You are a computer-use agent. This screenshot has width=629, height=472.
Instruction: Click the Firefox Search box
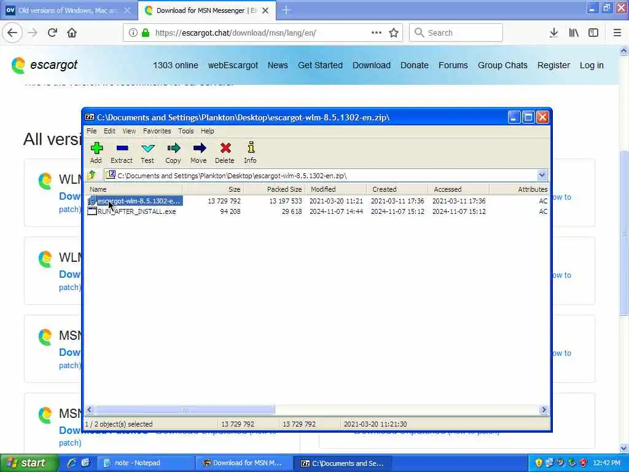click(x=456, y=33)
